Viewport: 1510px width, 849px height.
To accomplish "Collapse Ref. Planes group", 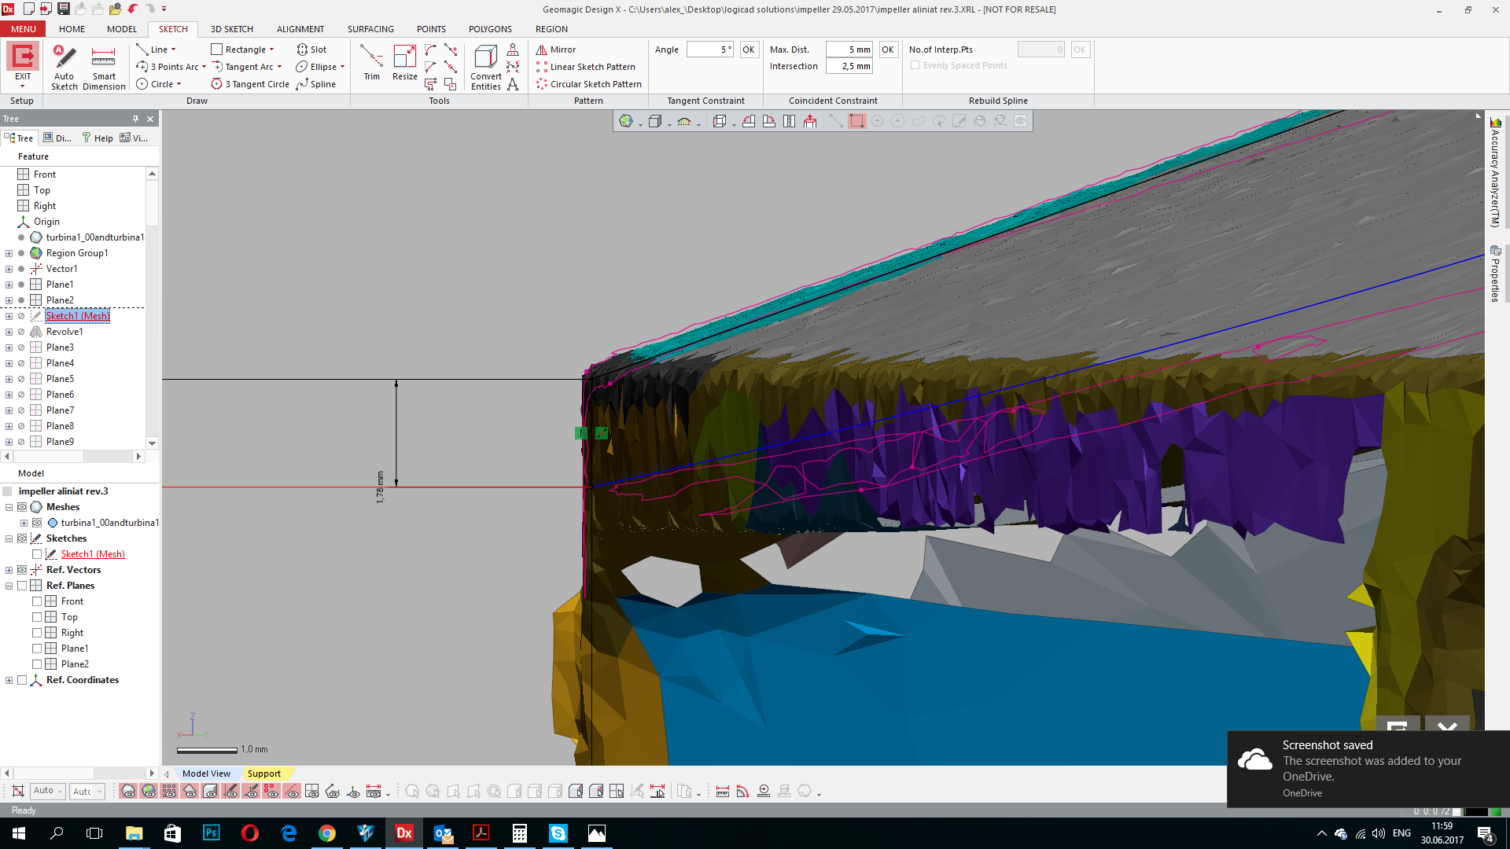I will 9,586.
